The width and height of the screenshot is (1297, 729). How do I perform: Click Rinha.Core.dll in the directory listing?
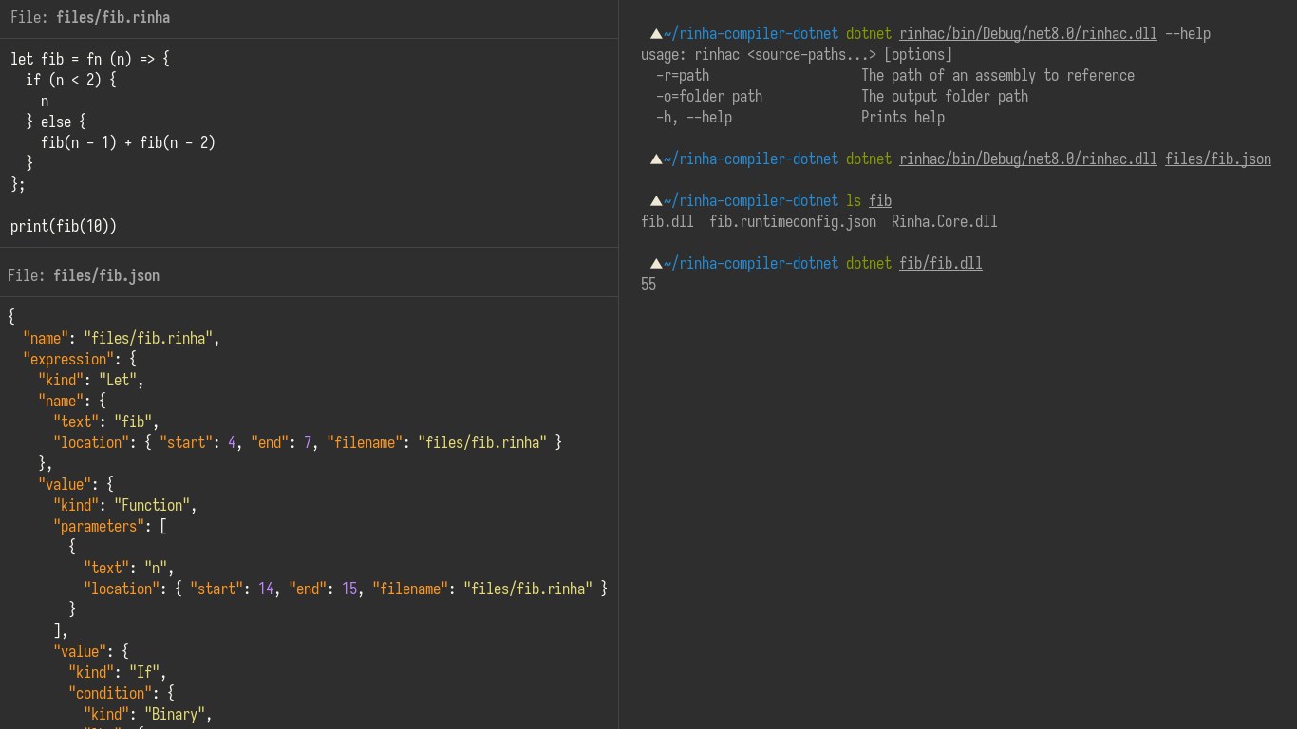coord(944,222)
